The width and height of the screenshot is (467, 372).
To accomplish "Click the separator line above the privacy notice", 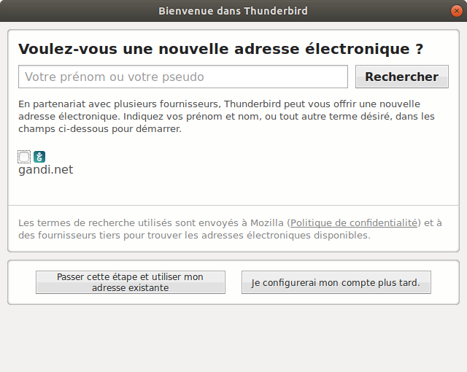I will click(x=233, y=205).
